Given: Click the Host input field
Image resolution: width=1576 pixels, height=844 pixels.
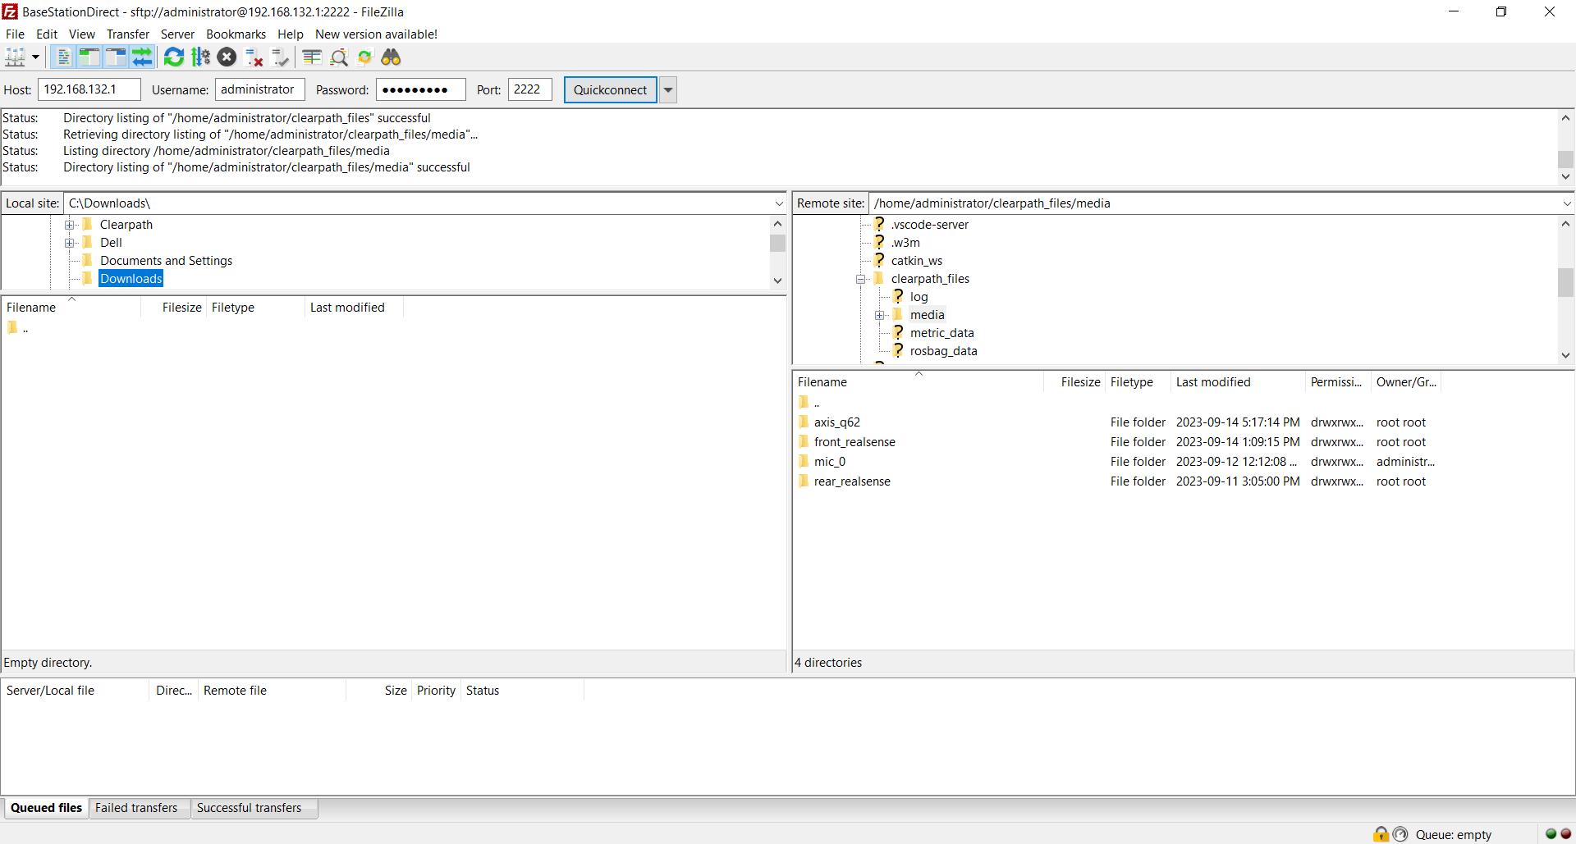Looking at the screenshot, I should coord(89,90).
